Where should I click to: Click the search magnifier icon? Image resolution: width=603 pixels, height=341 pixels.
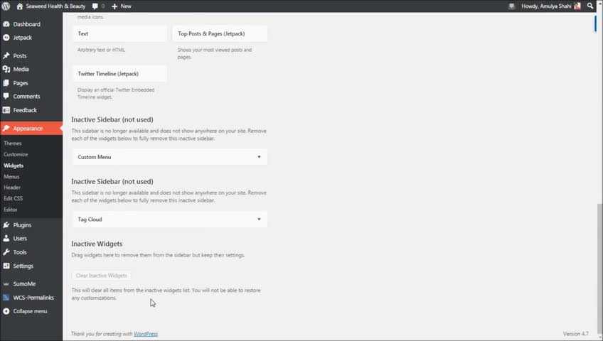(590, 6)
